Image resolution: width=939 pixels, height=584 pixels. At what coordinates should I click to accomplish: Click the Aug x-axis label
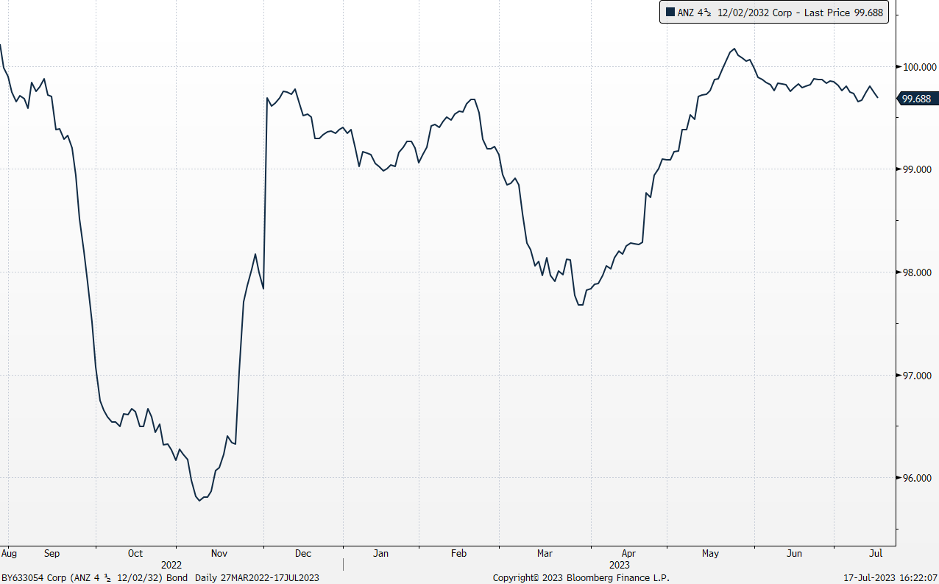point(9,553)
